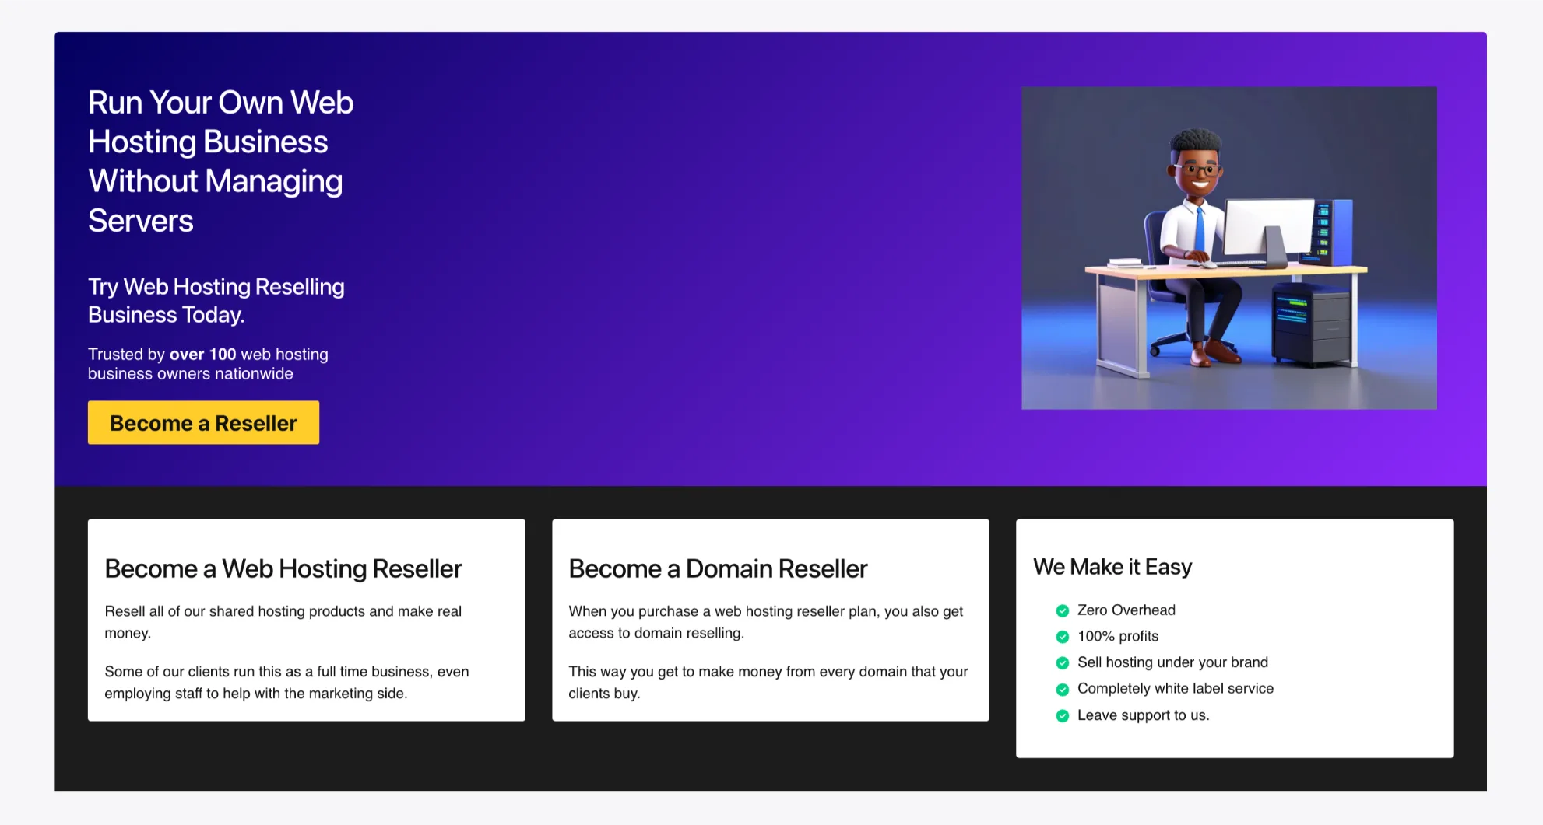
Task: Click the checkmark by Completely white label service
Action: (x=1062, y=690)
